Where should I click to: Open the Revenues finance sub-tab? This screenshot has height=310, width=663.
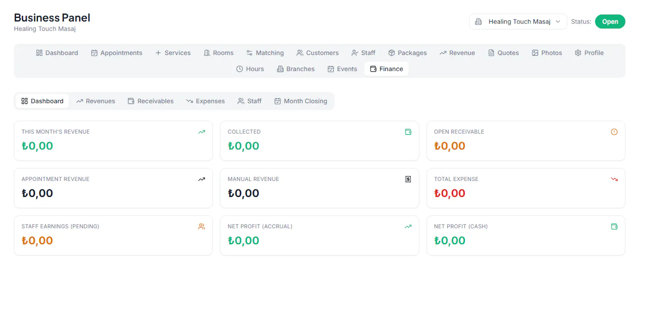(96, 101)
